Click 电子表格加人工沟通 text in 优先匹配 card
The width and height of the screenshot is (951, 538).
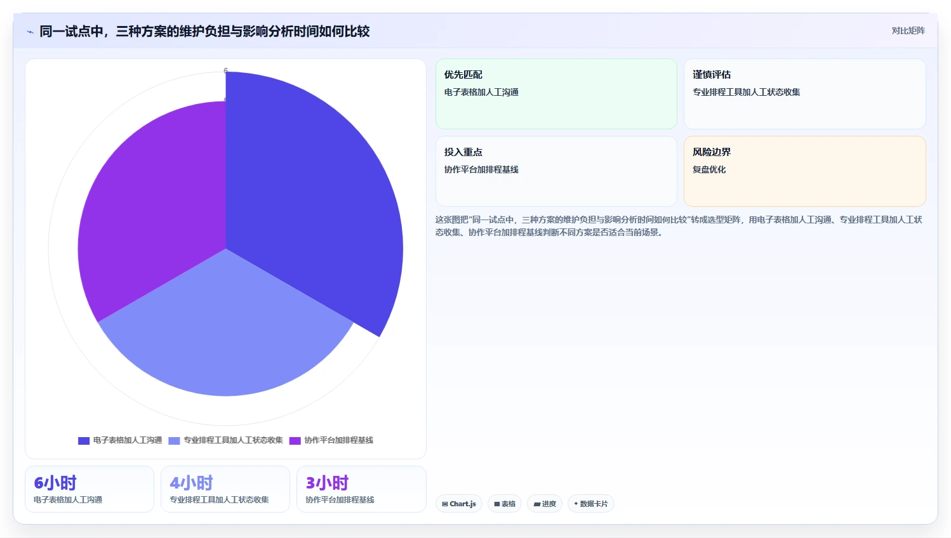(x=481, y=92)
